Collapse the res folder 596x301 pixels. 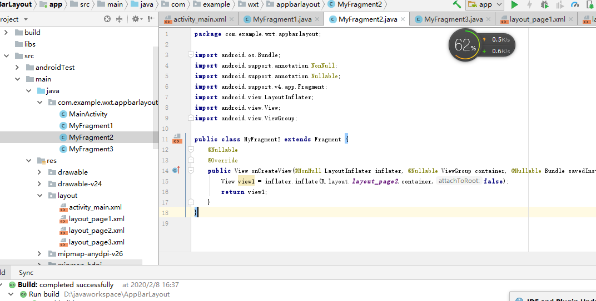click(28, 161)
